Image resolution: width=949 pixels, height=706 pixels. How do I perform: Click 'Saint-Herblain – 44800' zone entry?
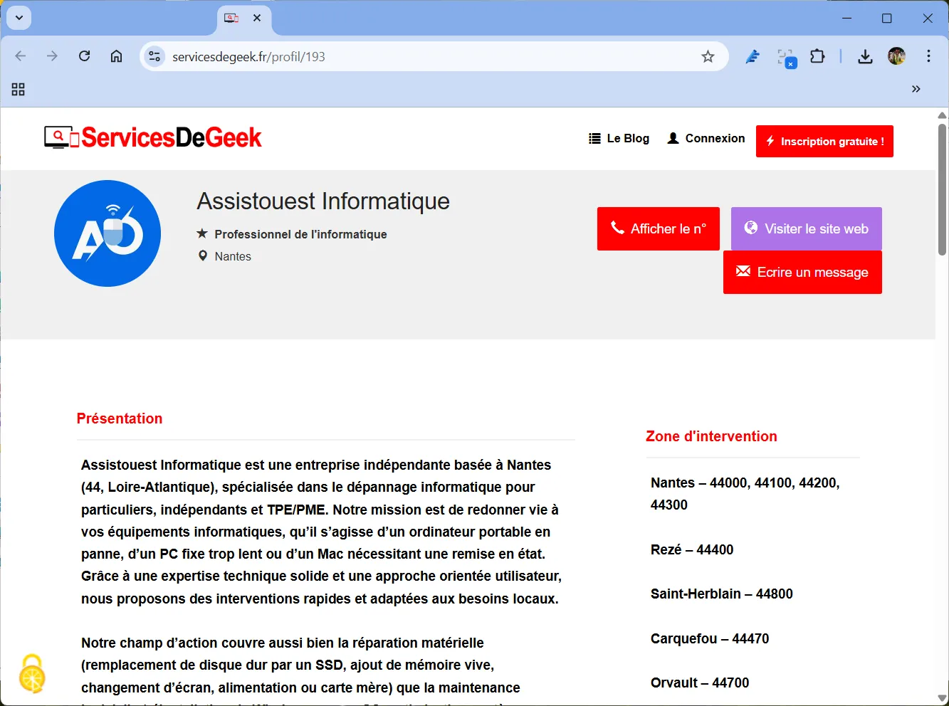[x=722, y=594]
